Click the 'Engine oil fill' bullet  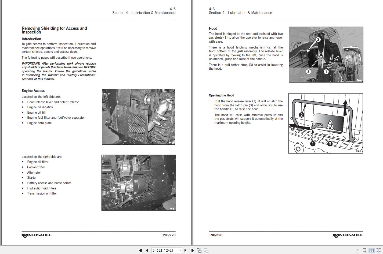point(36,113)
